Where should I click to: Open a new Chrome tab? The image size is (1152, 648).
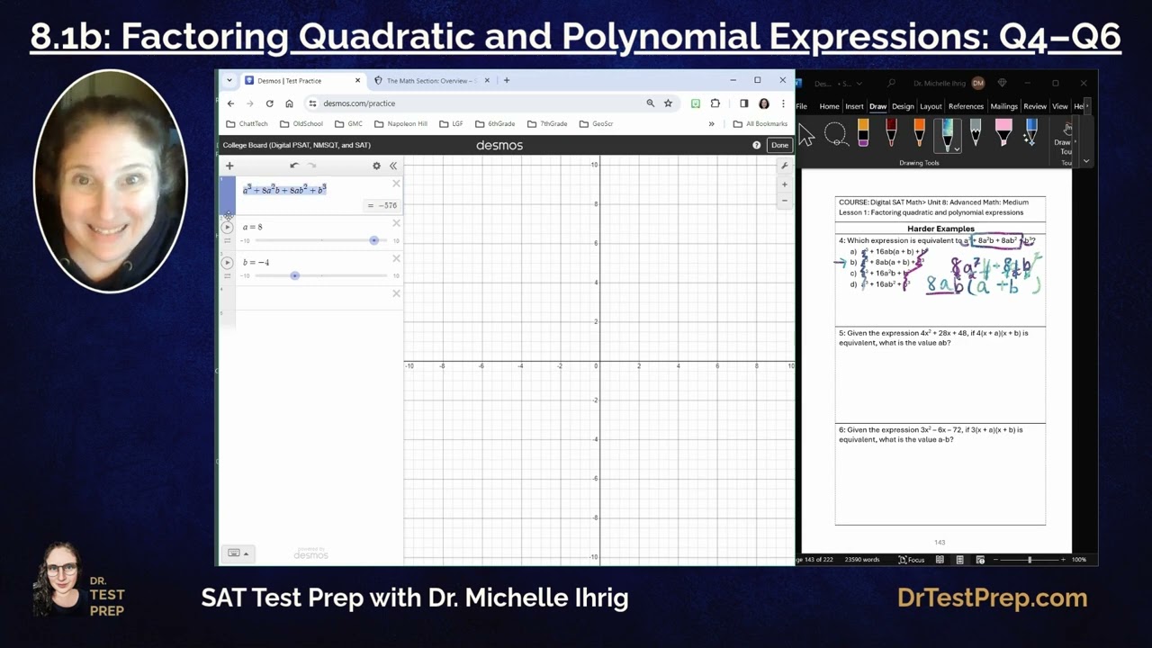tap(507, 80)
